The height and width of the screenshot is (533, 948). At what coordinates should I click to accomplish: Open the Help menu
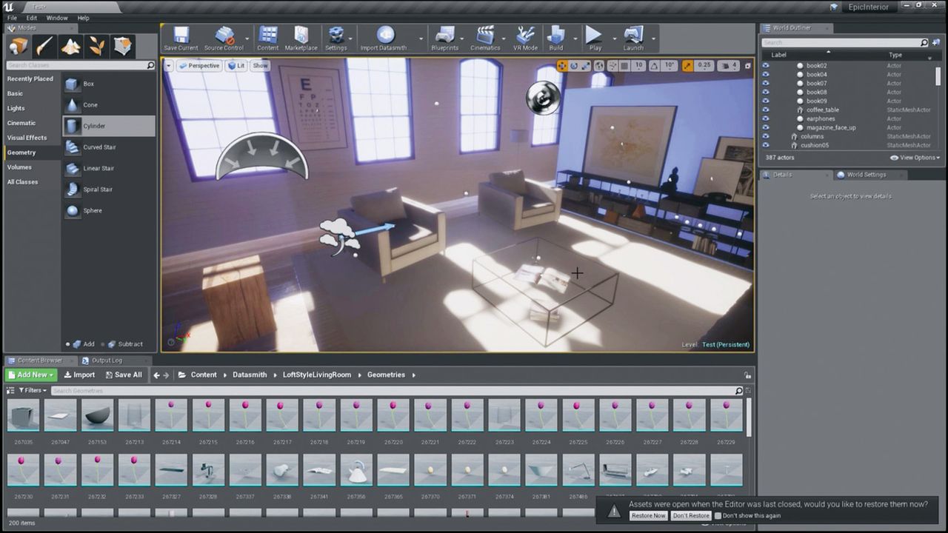click(83, 18)
